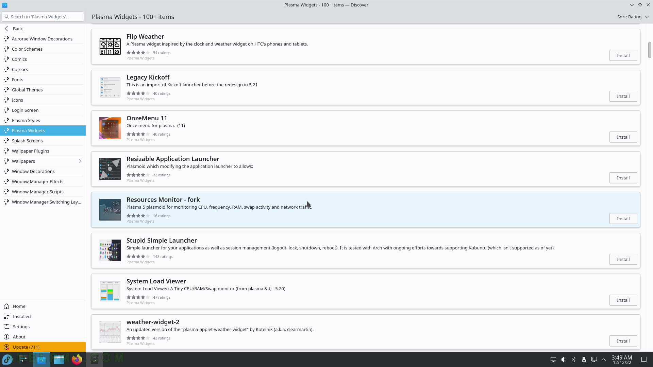
Task: Click the Fonts category icon
Action: [6, 80]
